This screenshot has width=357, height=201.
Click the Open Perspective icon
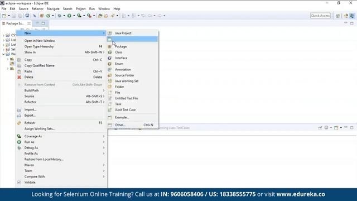pyautogui.click(x=338, y=16)
